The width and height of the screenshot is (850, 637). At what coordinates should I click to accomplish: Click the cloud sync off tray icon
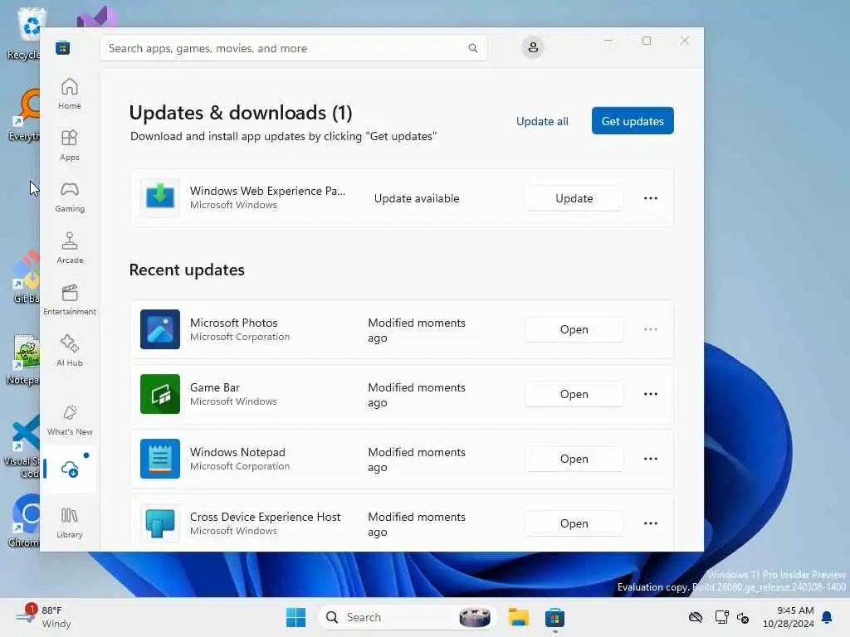pyautogui.click(x=696, y=617)
